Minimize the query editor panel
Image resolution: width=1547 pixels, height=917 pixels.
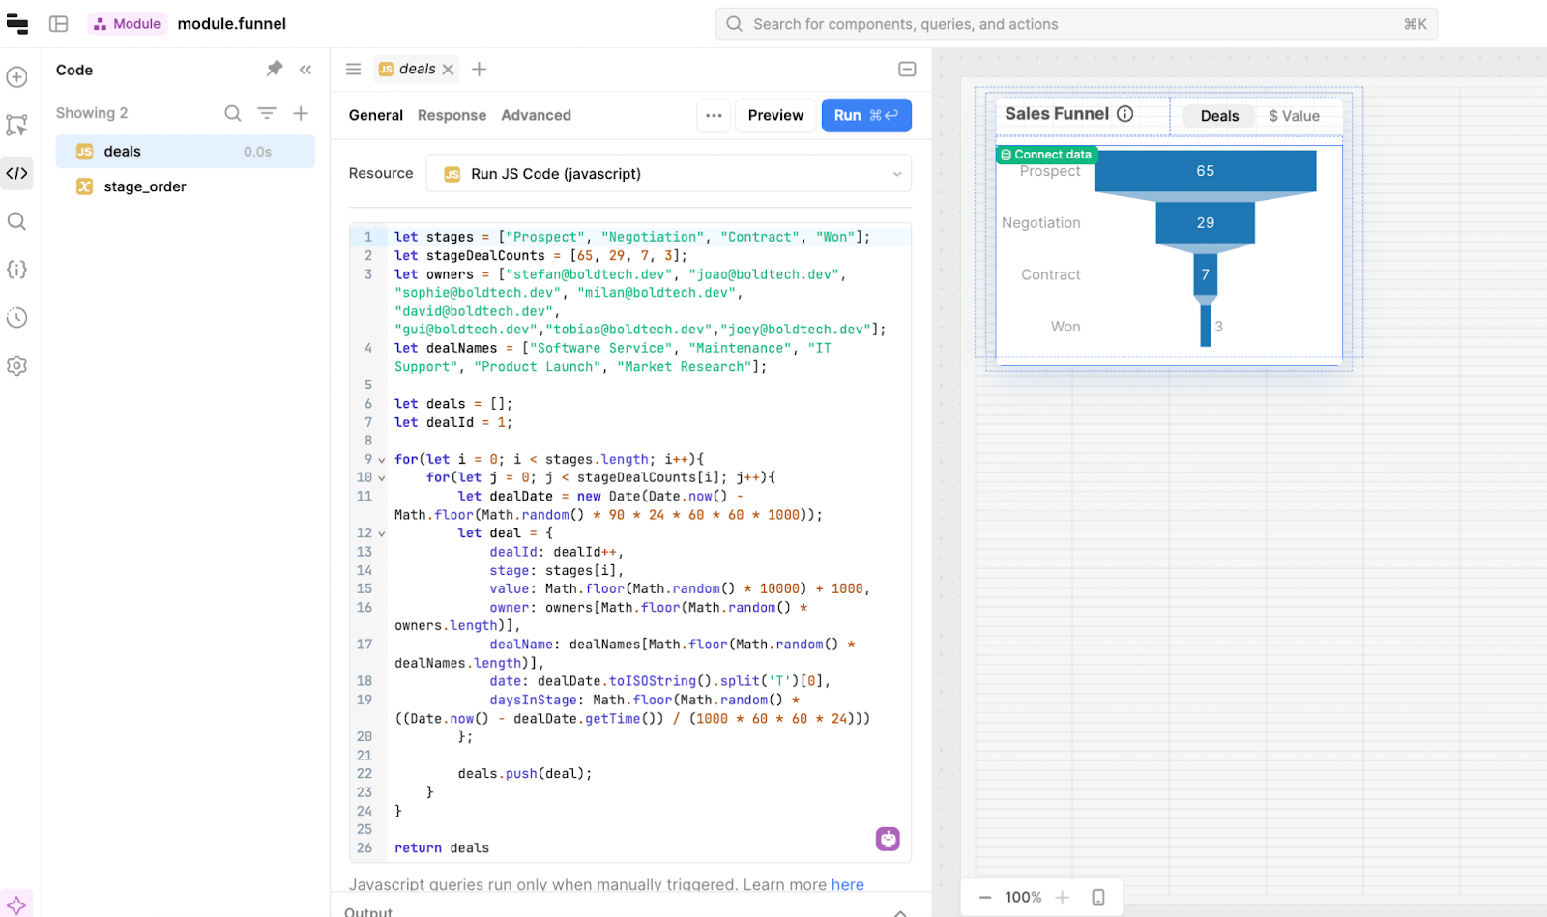pos(907,70)
